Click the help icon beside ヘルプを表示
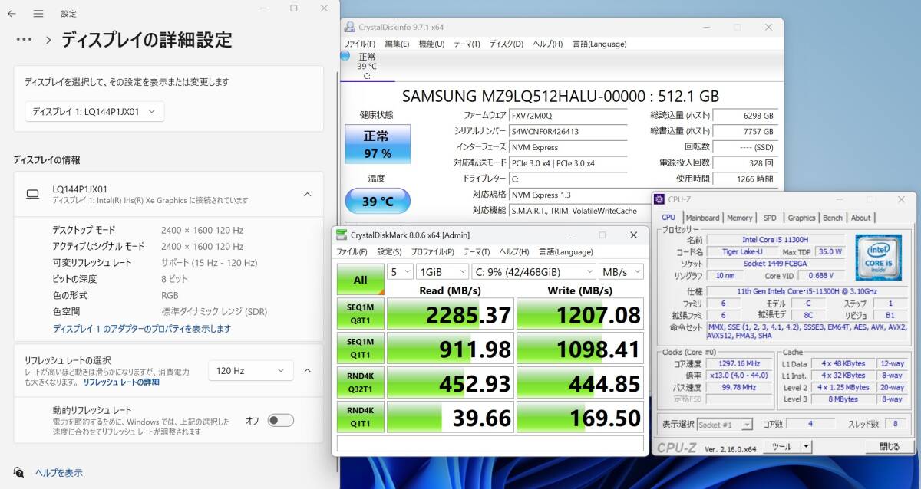This screenshot has width=921, height=489. (x=18, y=472)
